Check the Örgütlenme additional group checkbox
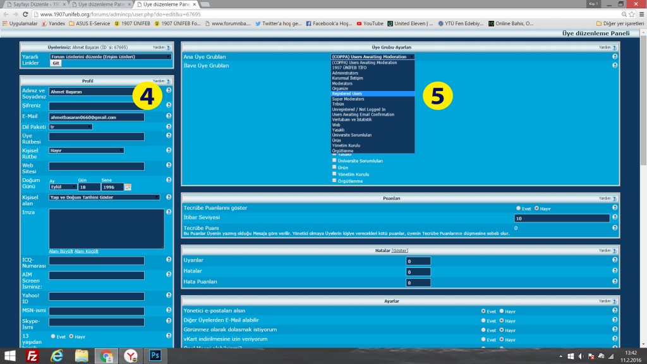The height and width of the screenshot is (364, 647). (x=335, y=181)
